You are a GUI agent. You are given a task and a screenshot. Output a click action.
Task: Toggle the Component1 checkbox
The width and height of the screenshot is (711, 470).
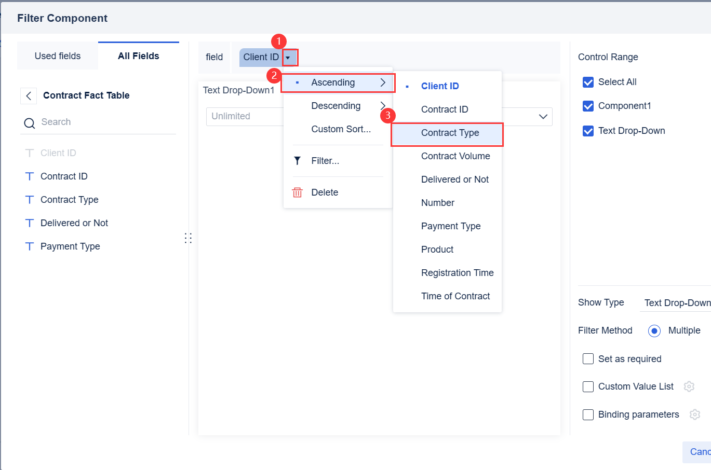pos(588,106)
